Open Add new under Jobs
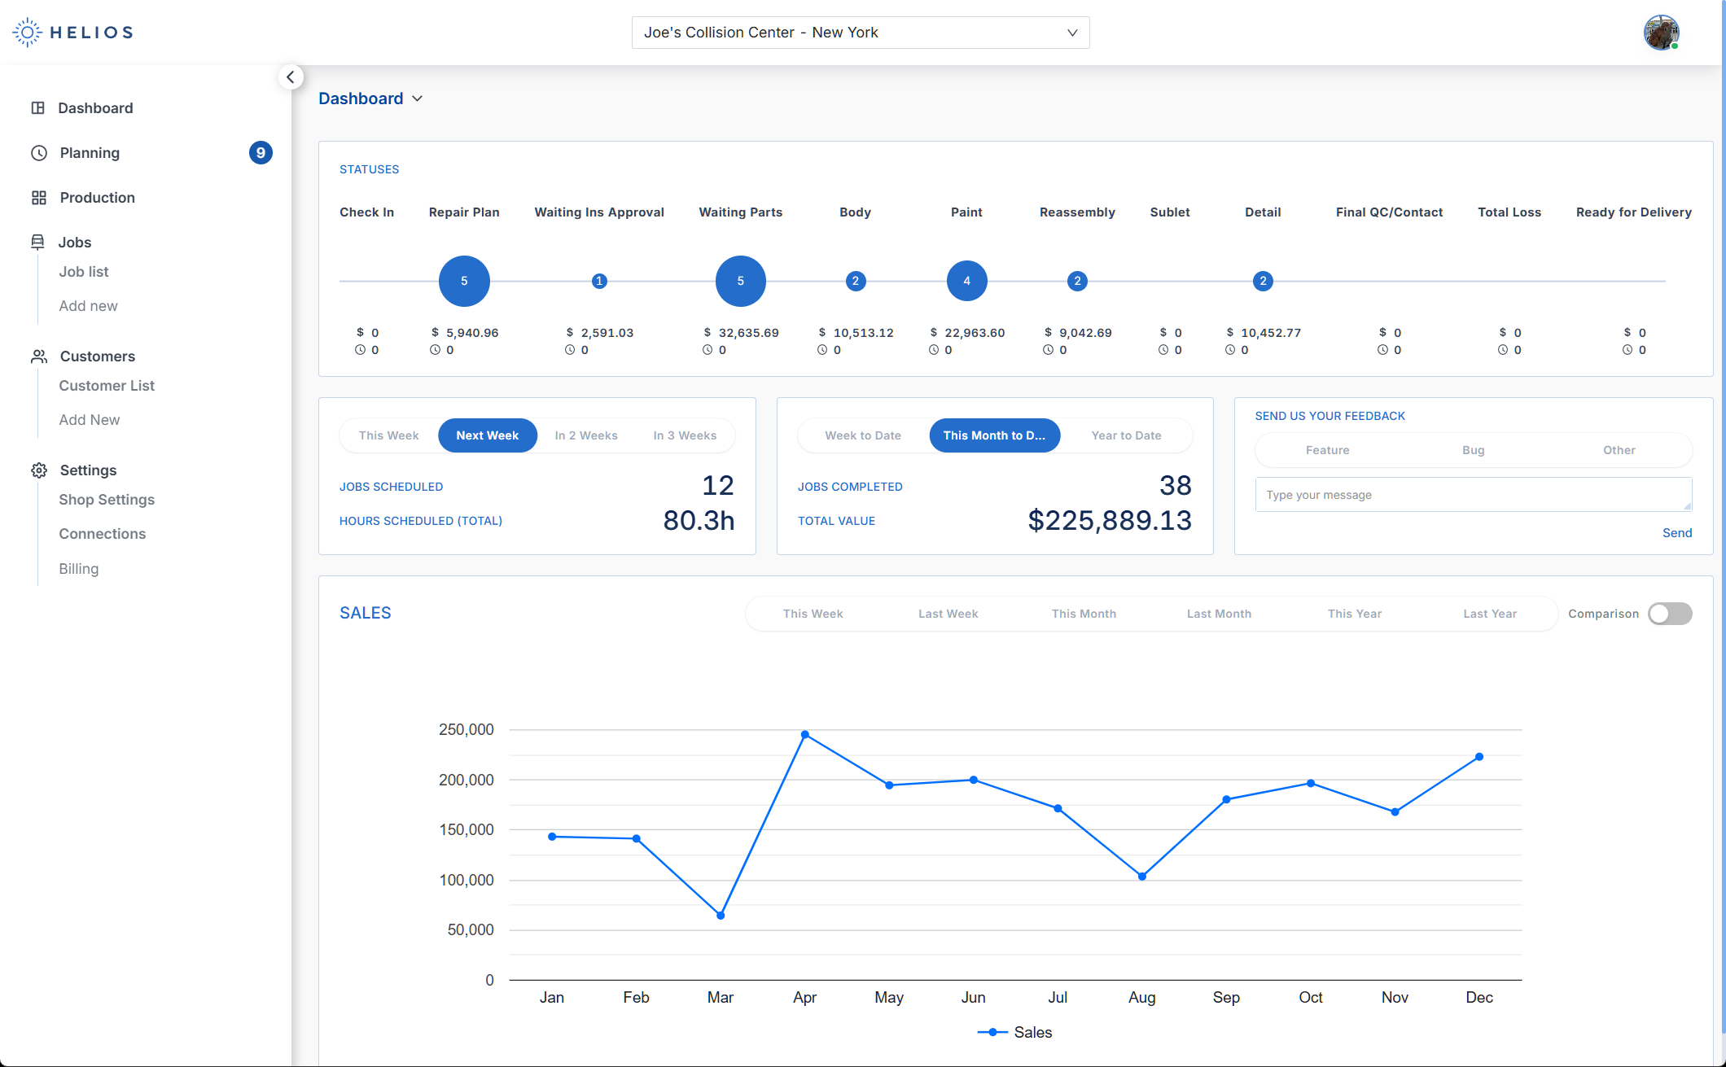This screenshot has height=1067, width=1726. pos(88,305)
